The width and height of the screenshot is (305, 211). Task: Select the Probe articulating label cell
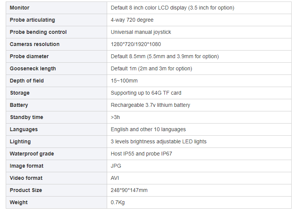[56, 20]
